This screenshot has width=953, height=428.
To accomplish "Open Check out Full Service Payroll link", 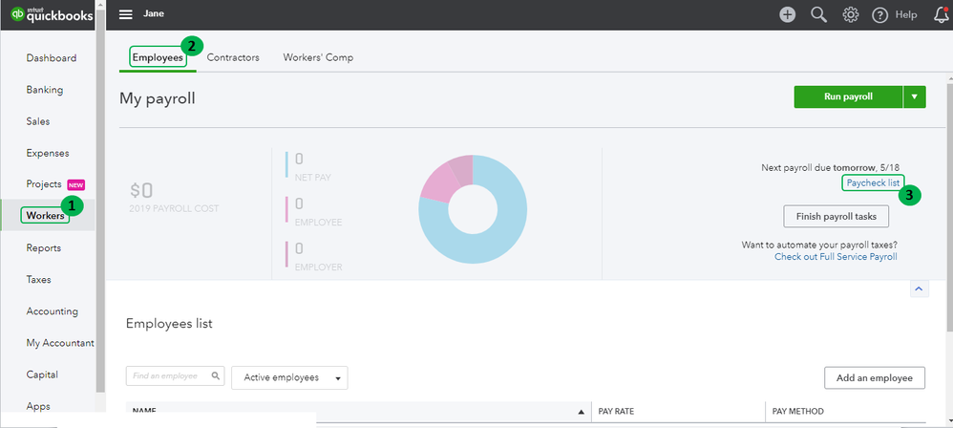I will 836,257.
